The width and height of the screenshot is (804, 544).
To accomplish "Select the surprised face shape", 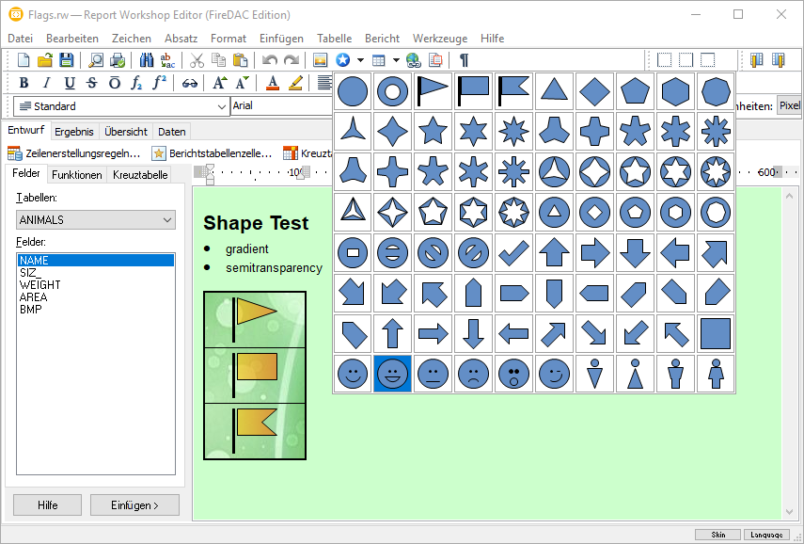I will [x=513, y=374].
